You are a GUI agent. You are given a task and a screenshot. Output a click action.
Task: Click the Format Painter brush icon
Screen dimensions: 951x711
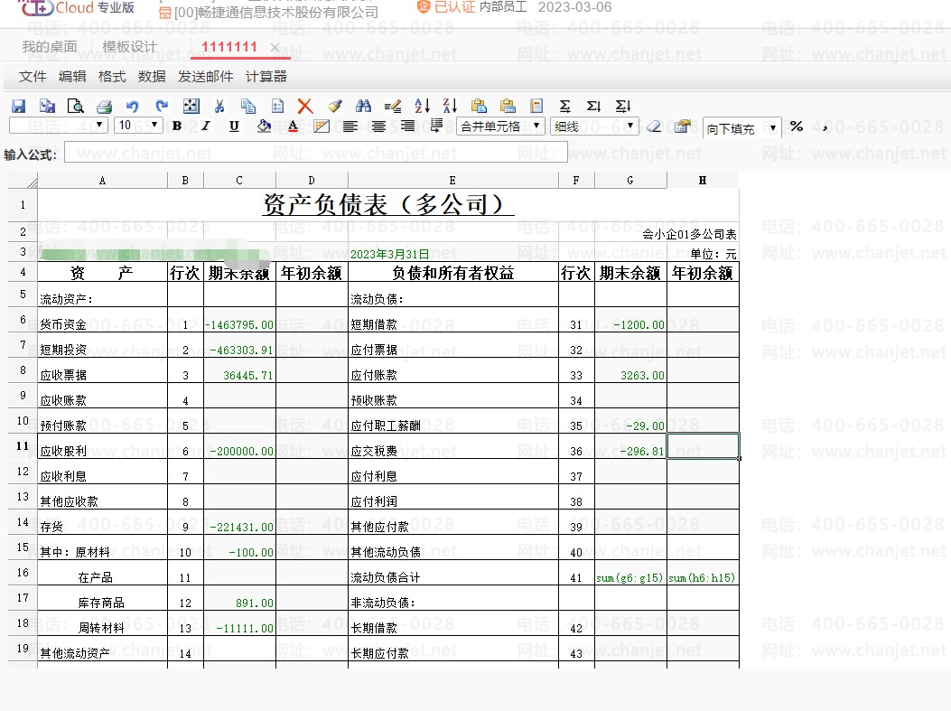[x=335, y=107]
